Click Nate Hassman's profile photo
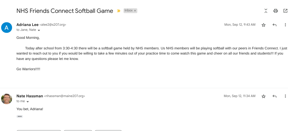Image resolution: width=291 pixels, height=131 pixels. coord(7,99)
